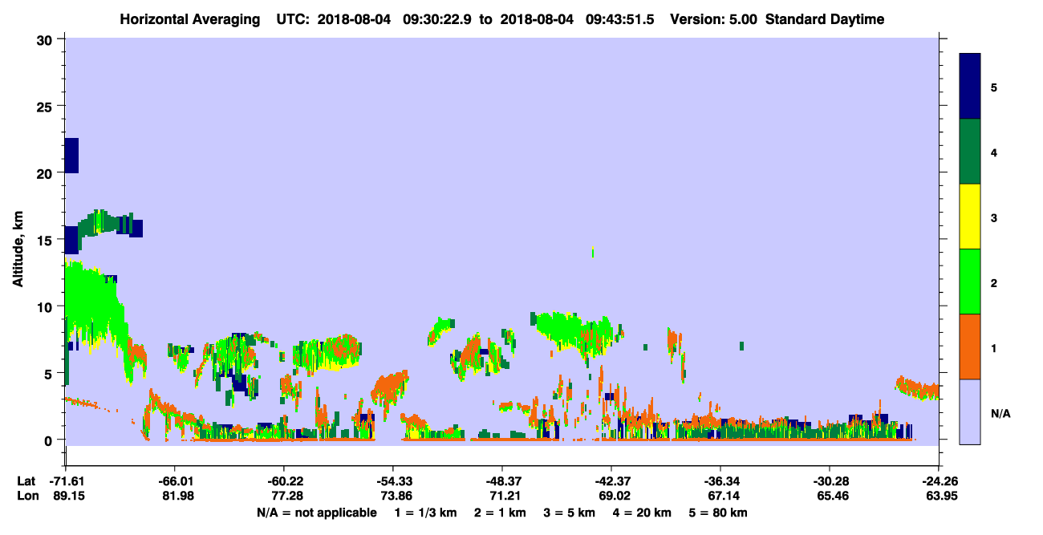Click the Version: 5.00 text
Screen dimensions: 1043x535
click(x=712, y=19)
